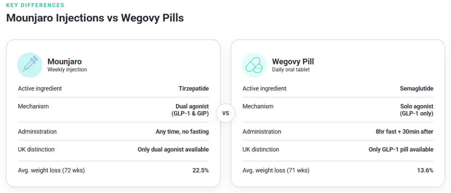Click the Tirzepatide active ingredient value
The height and width of the screenshot is (193, 451).
pos(194,89)
